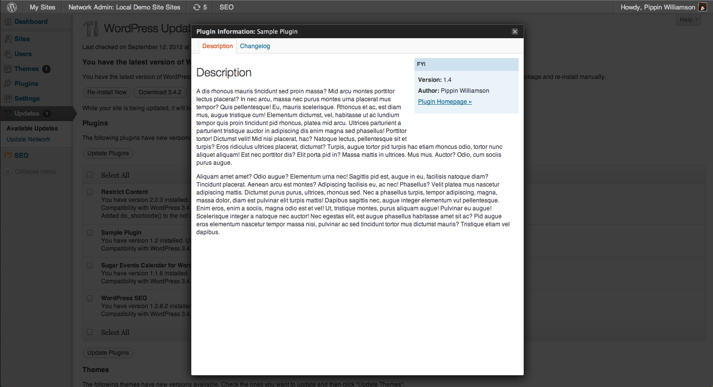Click the Plugins plug icon in sidebar
Image resolution: width=713 pixels, height=387 pixels.
8,83
